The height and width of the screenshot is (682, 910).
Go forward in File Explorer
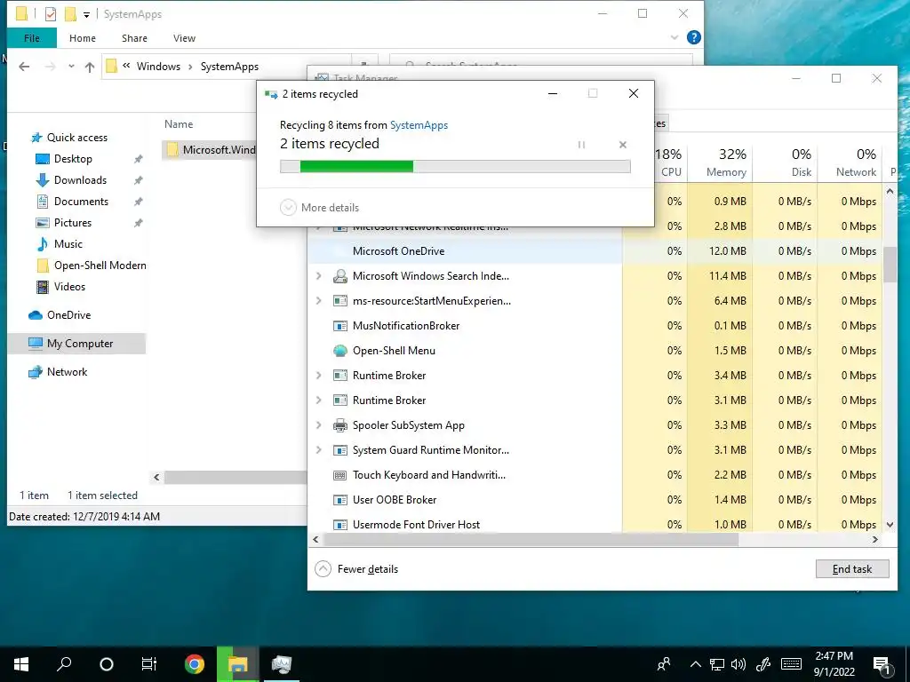coord(51,67)
